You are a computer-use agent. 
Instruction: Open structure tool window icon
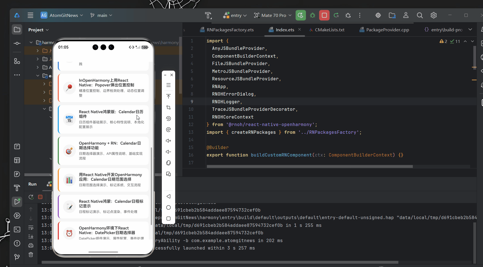pos(17,61)
